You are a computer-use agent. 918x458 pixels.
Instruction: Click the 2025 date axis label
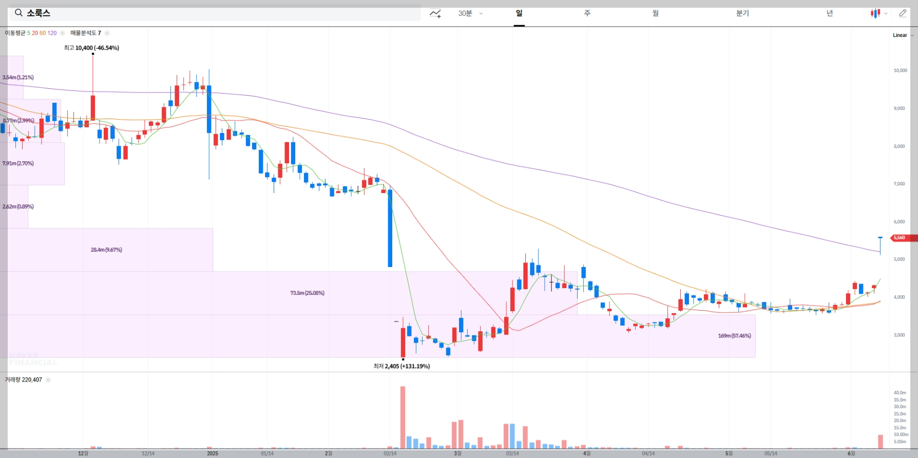(x=213, y=453)
